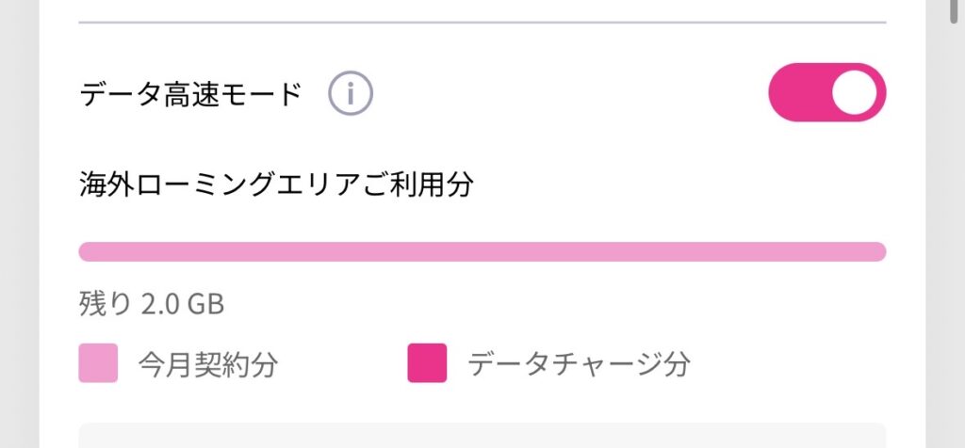Click the letter i inside the circle icon
The height and width of the screenshot is (448, 965).
[x=351, y=93]
